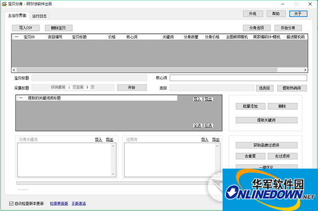The height and width of the screenshot is (211, 318).
Task: Toggle the select-all box in the 提取的关键词或标题 header
Action: tap(21, 98)
